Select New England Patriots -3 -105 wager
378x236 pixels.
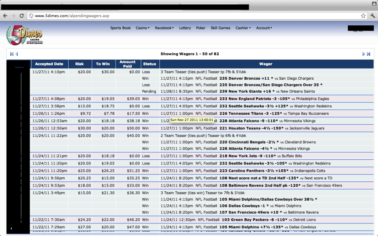[x=245, y=99]
